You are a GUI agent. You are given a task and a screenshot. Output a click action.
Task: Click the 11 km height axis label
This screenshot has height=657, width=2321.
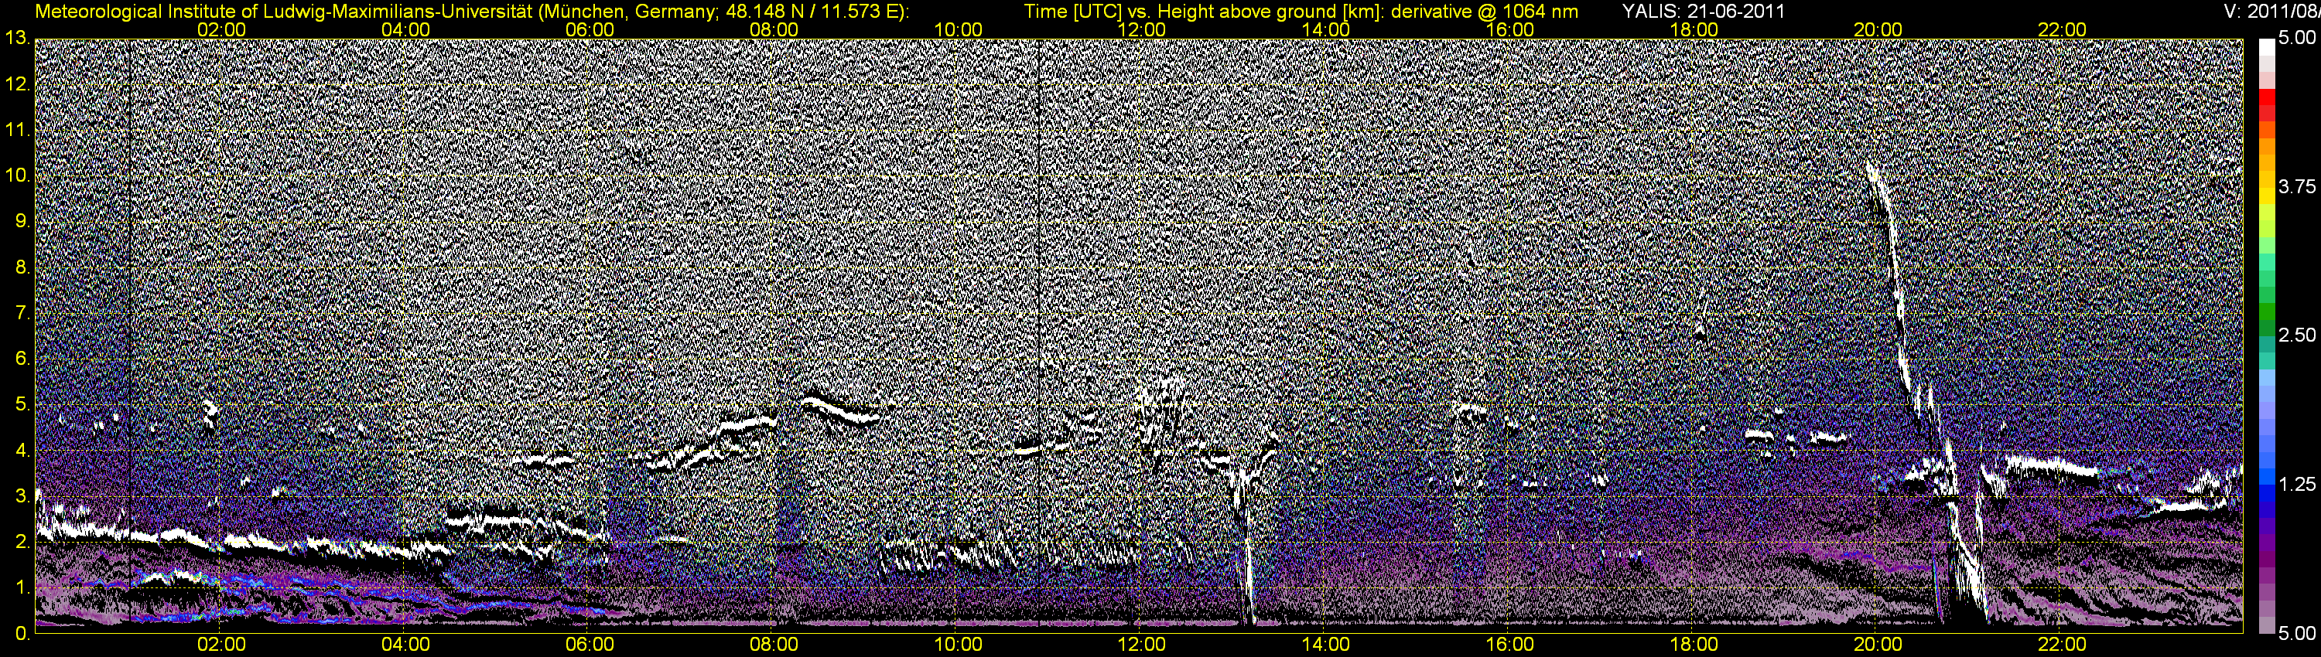pyautogui.click(x=17, y=131)
